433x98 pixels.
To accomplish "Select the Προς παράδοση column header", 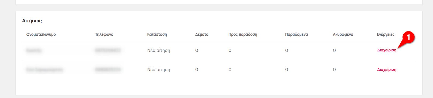I will 243,34.
